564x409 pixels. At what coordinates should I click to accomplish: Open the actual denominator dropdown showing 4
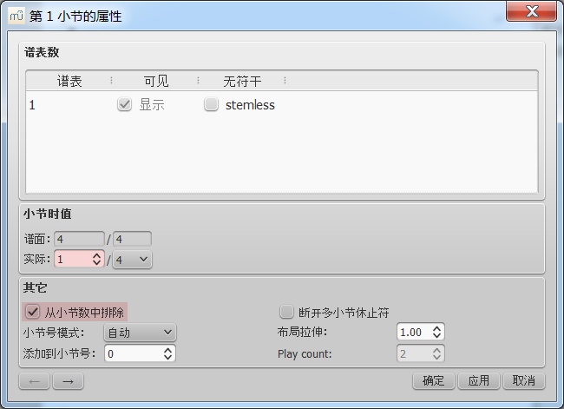click(x=132, y=259)
